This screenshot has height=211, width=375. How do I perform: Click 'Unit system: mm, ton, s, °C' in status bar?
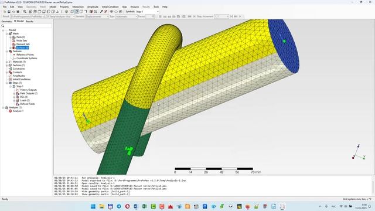tap(357, 199)
